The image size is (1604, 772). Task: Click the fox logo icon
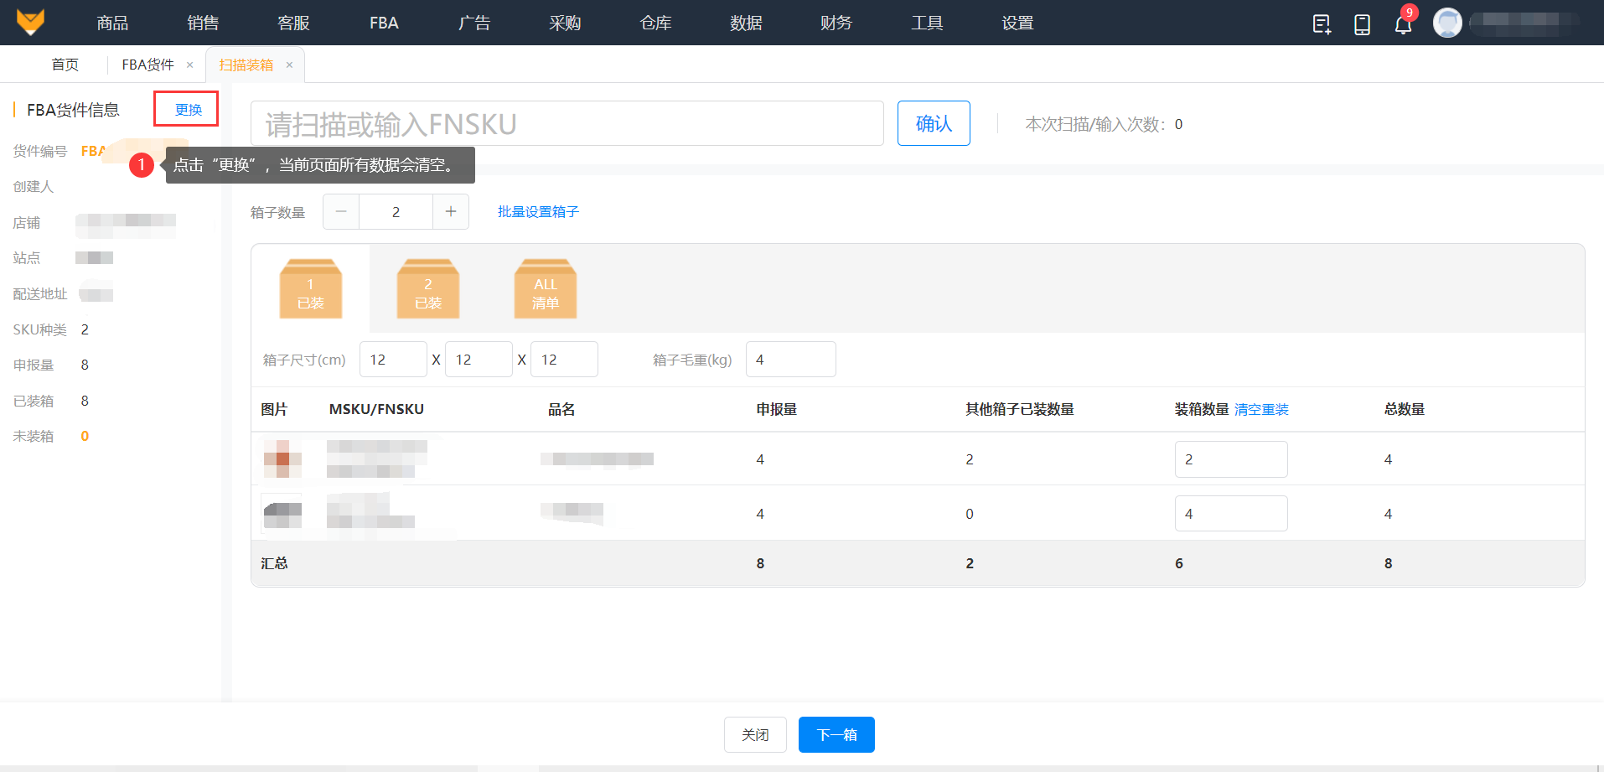coord(31,22)
